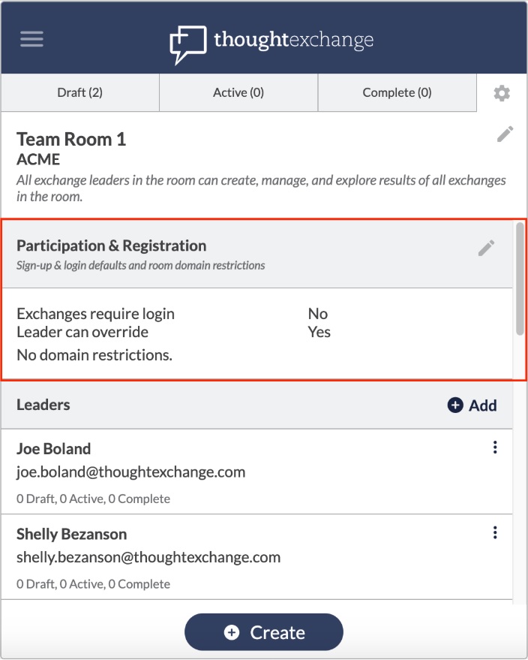The width and height of the screenshot is (528, 660).
Task: Open options menu for Joe Boland
Action: click(495, 447)
